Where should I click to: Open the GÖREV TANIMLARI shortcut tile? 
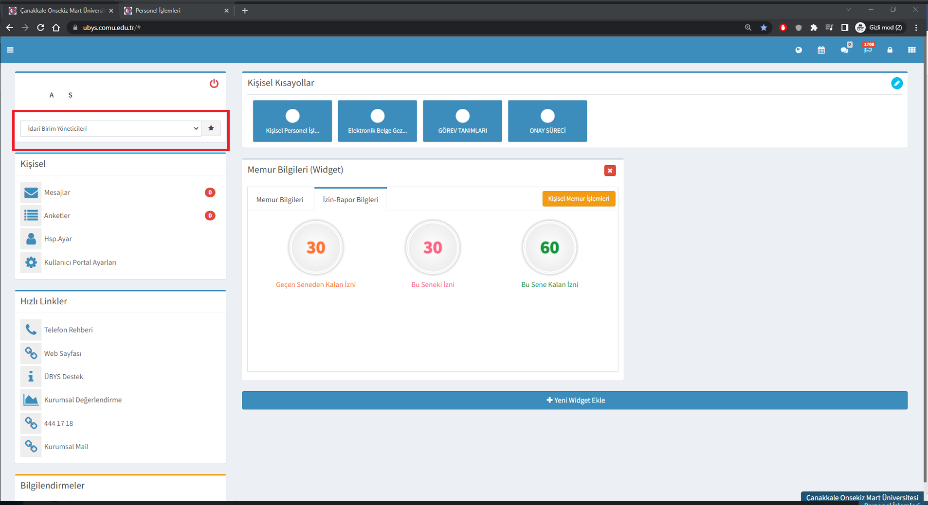[462, 121]
